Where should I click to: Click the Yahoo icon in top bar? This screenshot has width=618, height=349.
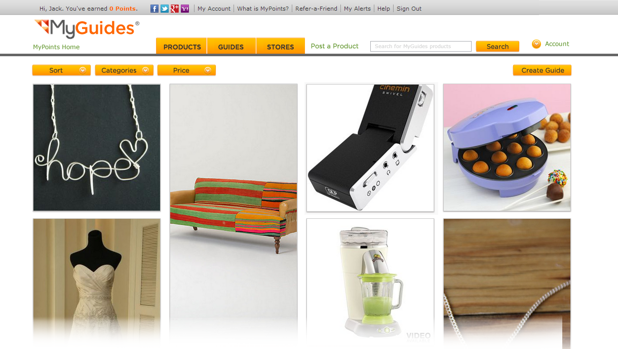pos(185,9)
